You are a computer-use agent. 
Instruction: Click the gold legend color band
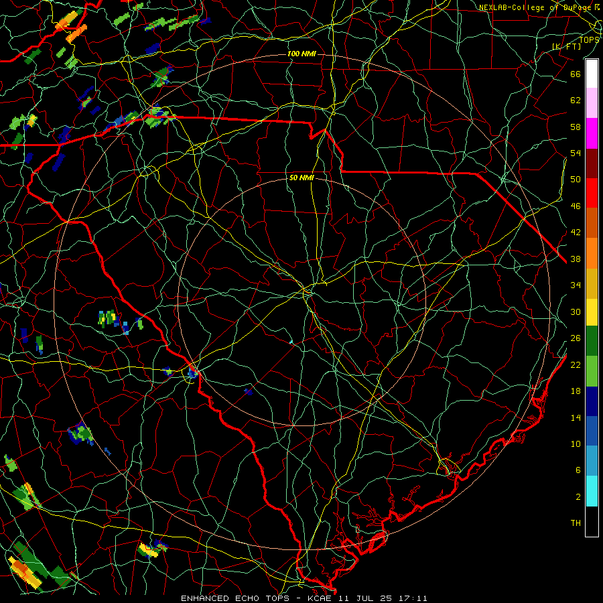point(592,283)
